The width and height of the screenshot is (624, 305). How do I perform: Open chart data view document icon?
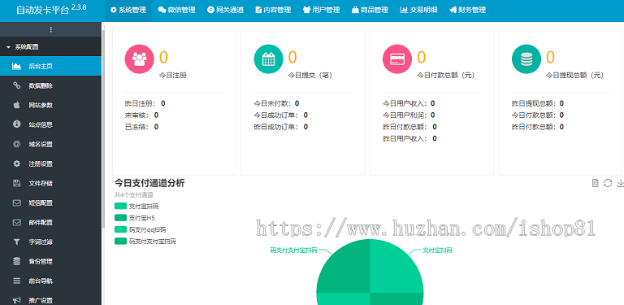click(x=596, y=183)
